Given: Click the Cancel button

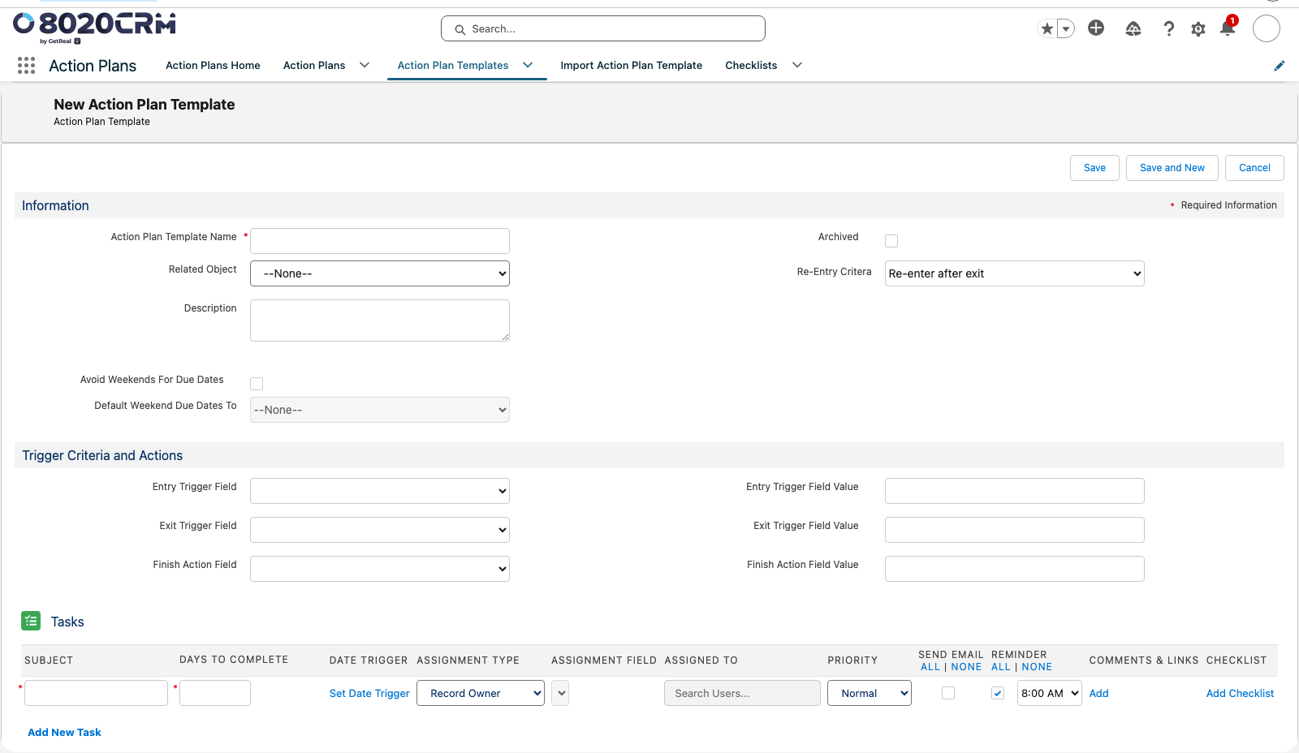Looking at the screenshot, I should 1254,168.
